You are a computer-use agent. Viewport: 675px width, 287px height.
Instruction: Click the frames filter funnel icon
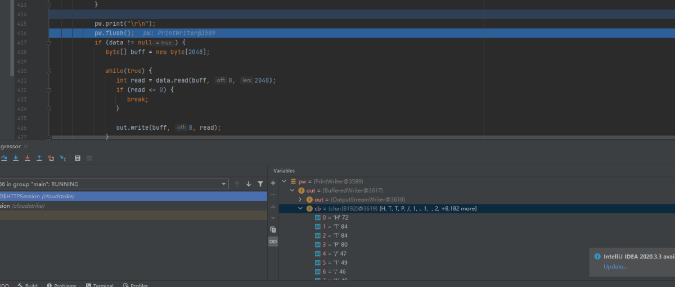(x=260, y=184)
